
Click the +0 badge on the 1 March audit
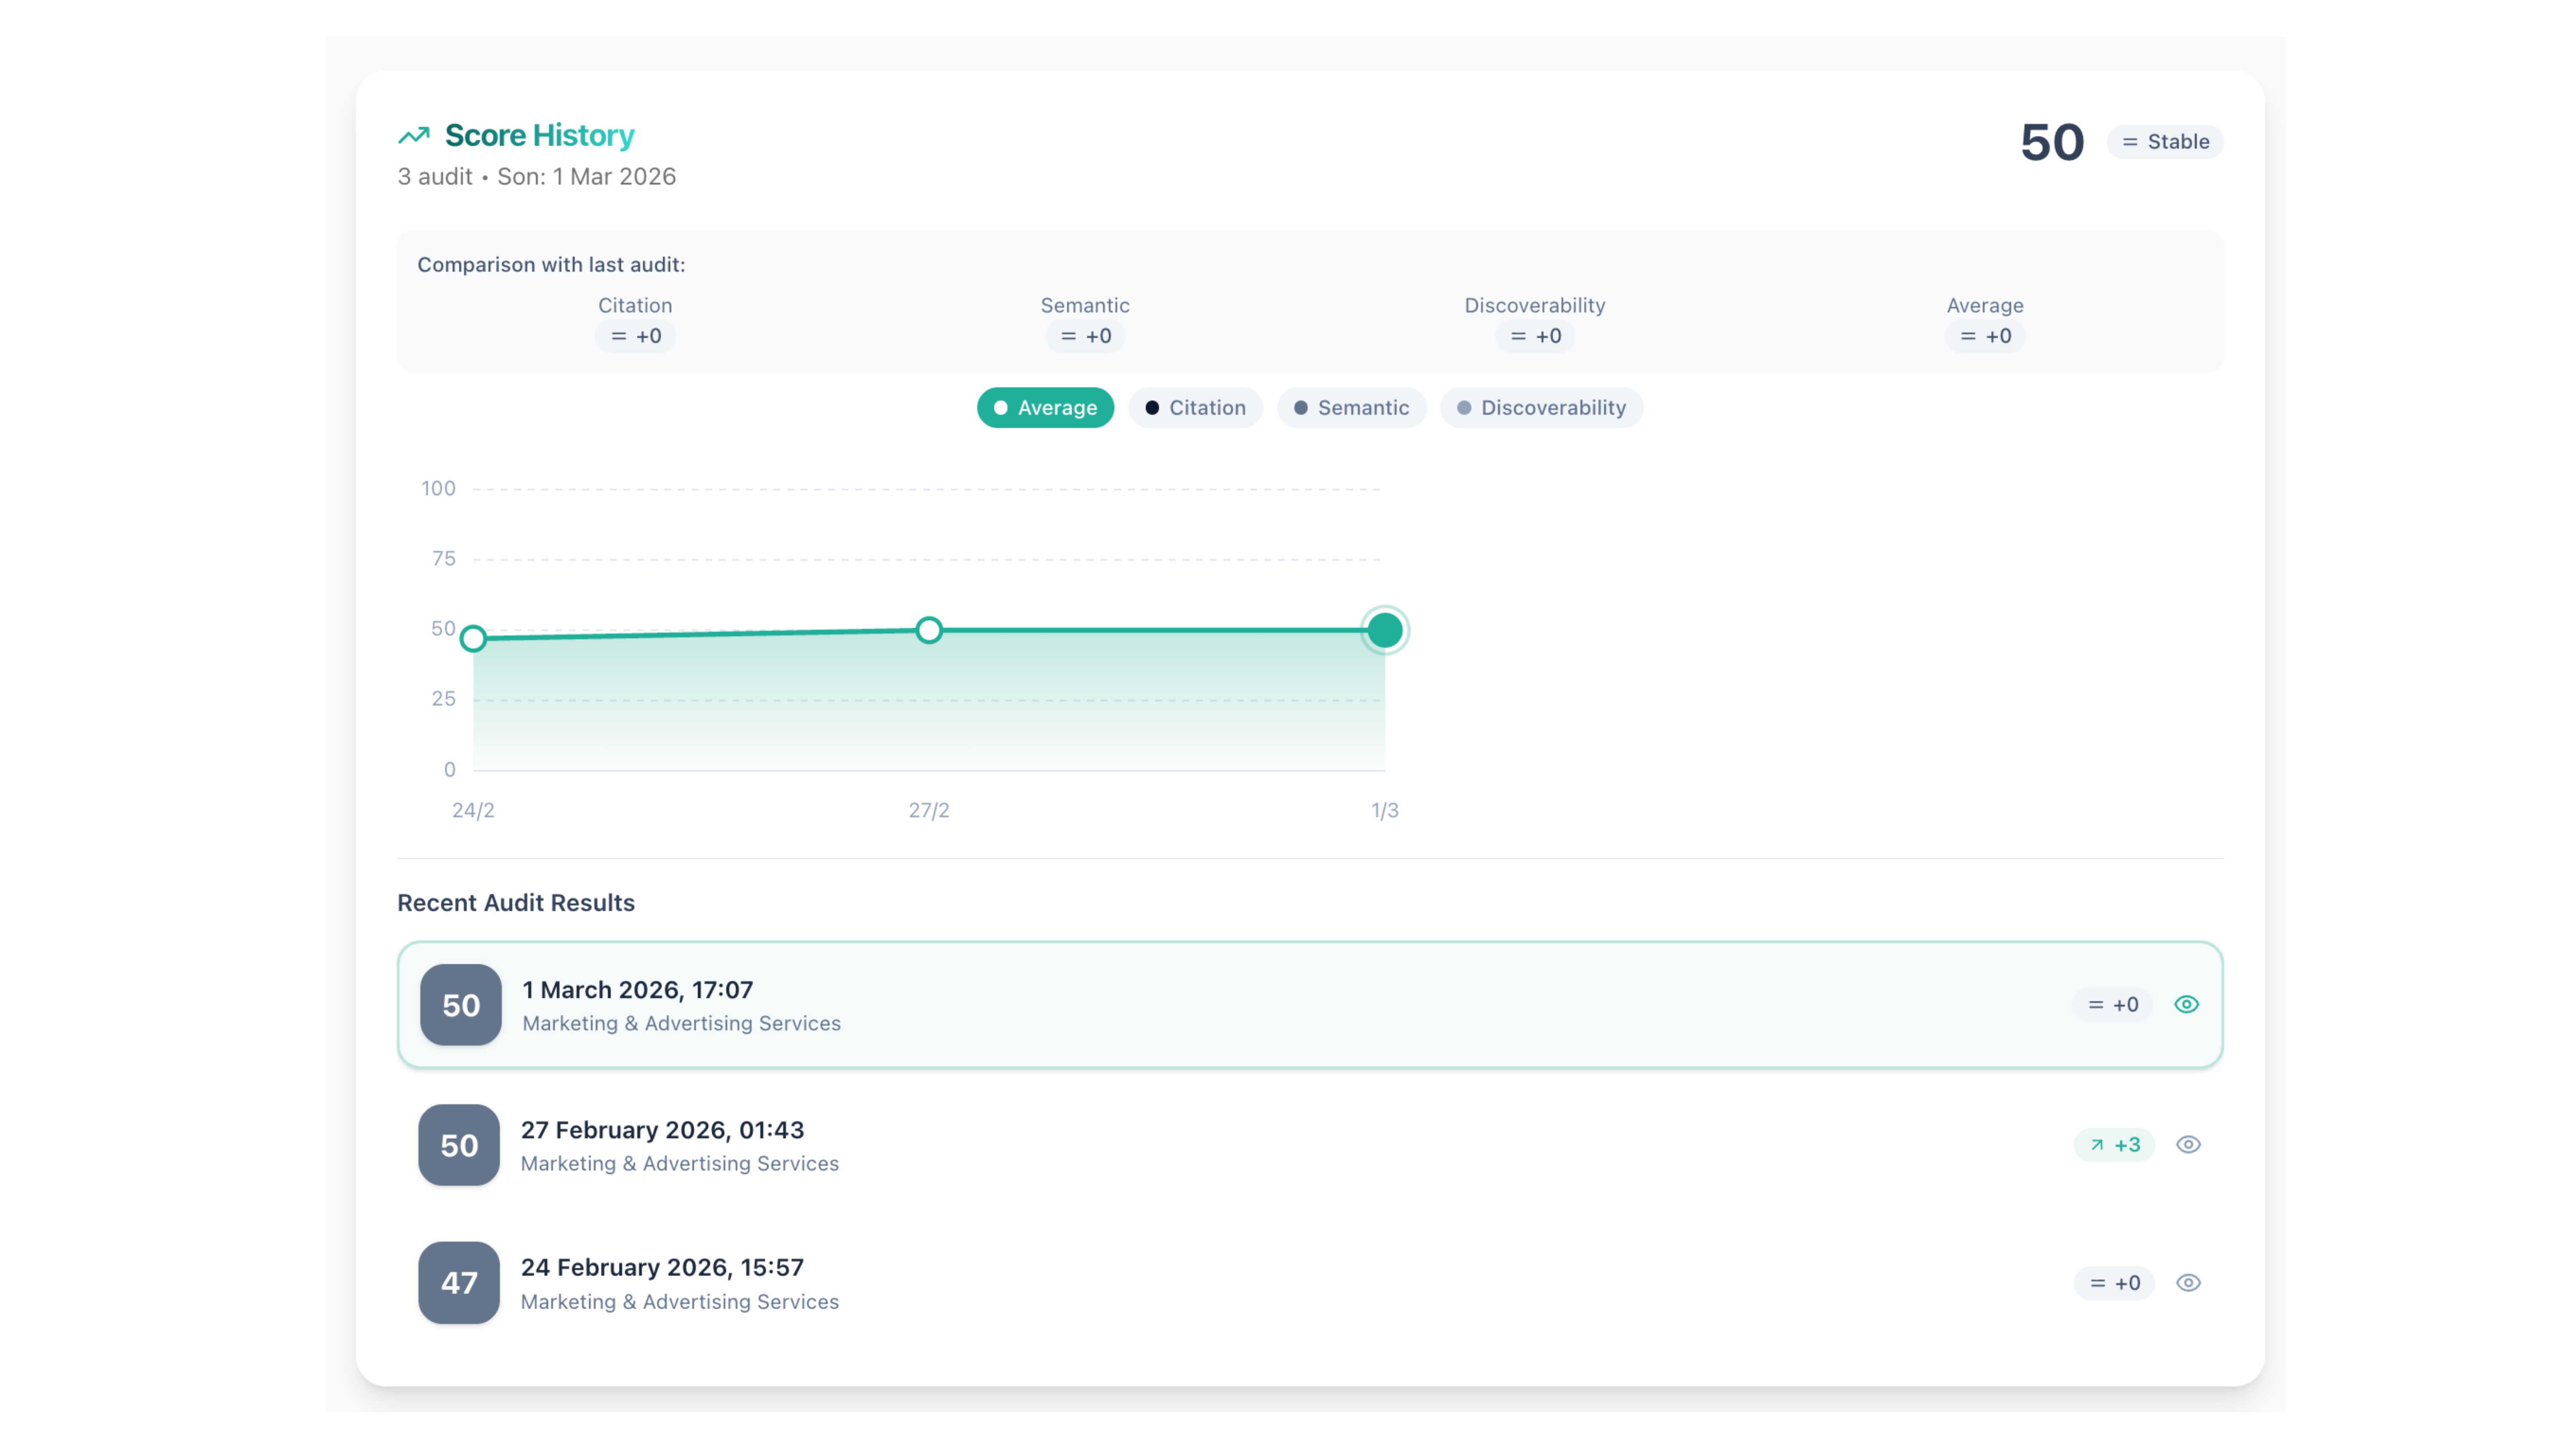(x=2113, y=1004)
